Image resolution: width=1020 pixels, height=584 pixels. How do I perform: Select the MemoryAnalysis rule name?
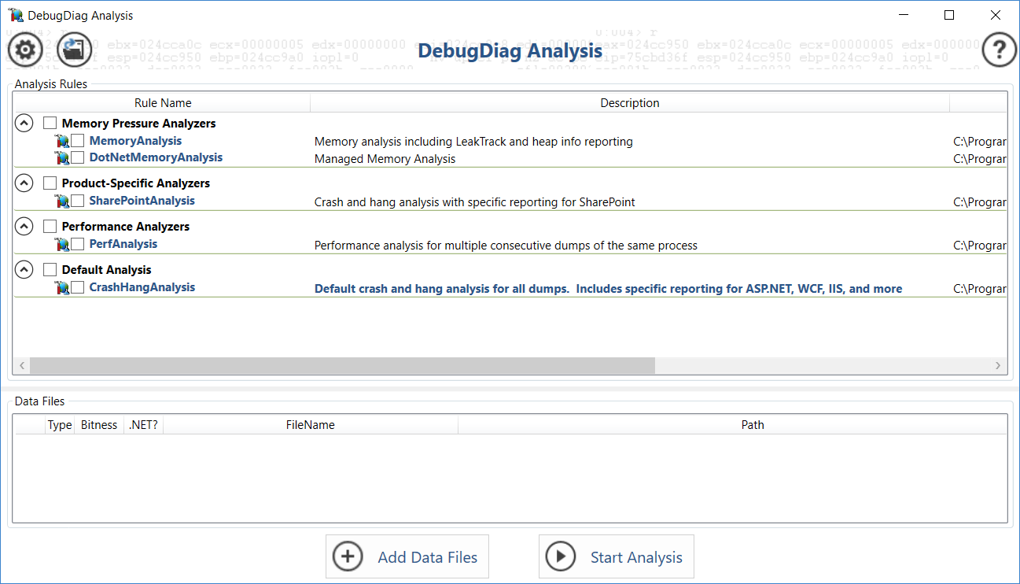coord(135,141)
